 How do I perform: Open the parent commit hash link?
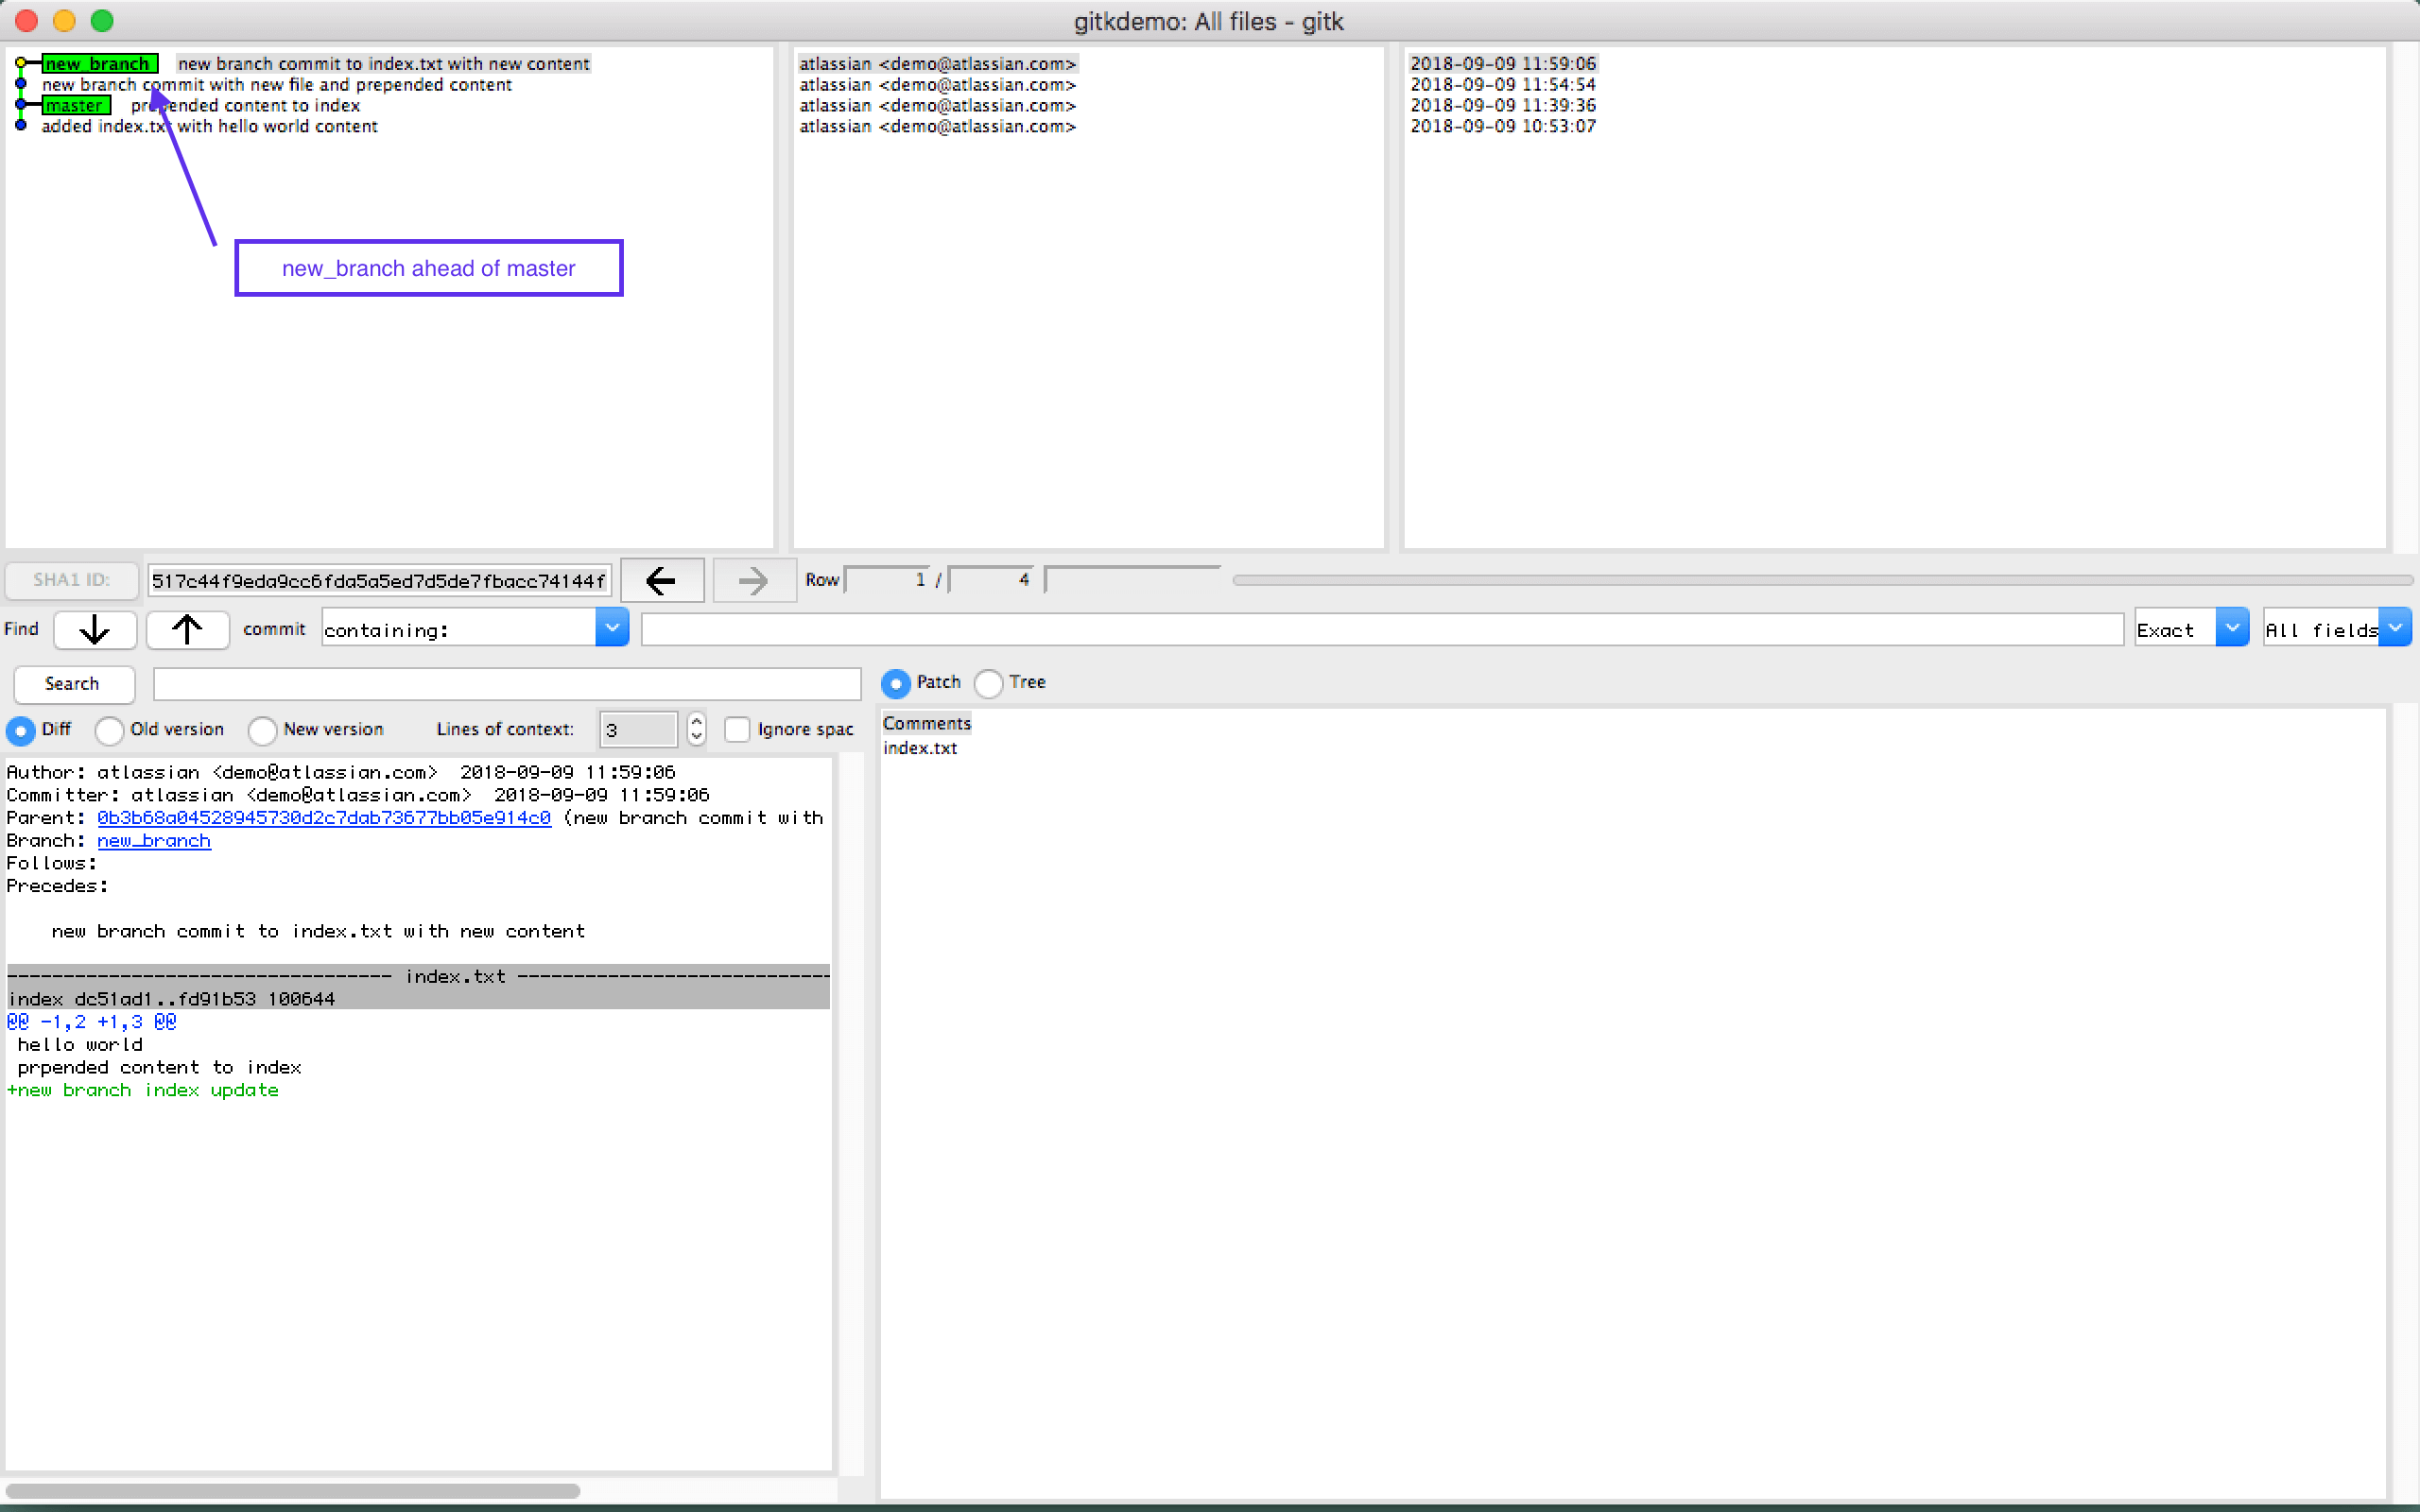tap(324, 818)
